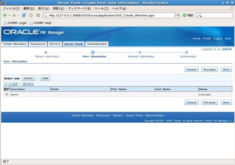Click the bottom Cancel button
Image resolution: width=235 pixels, height=165 pixels.
point(191,103)
